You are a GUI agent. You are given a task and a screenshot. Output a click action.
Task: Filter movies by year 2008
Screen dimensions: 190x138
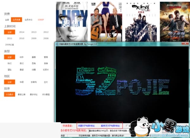46,38
